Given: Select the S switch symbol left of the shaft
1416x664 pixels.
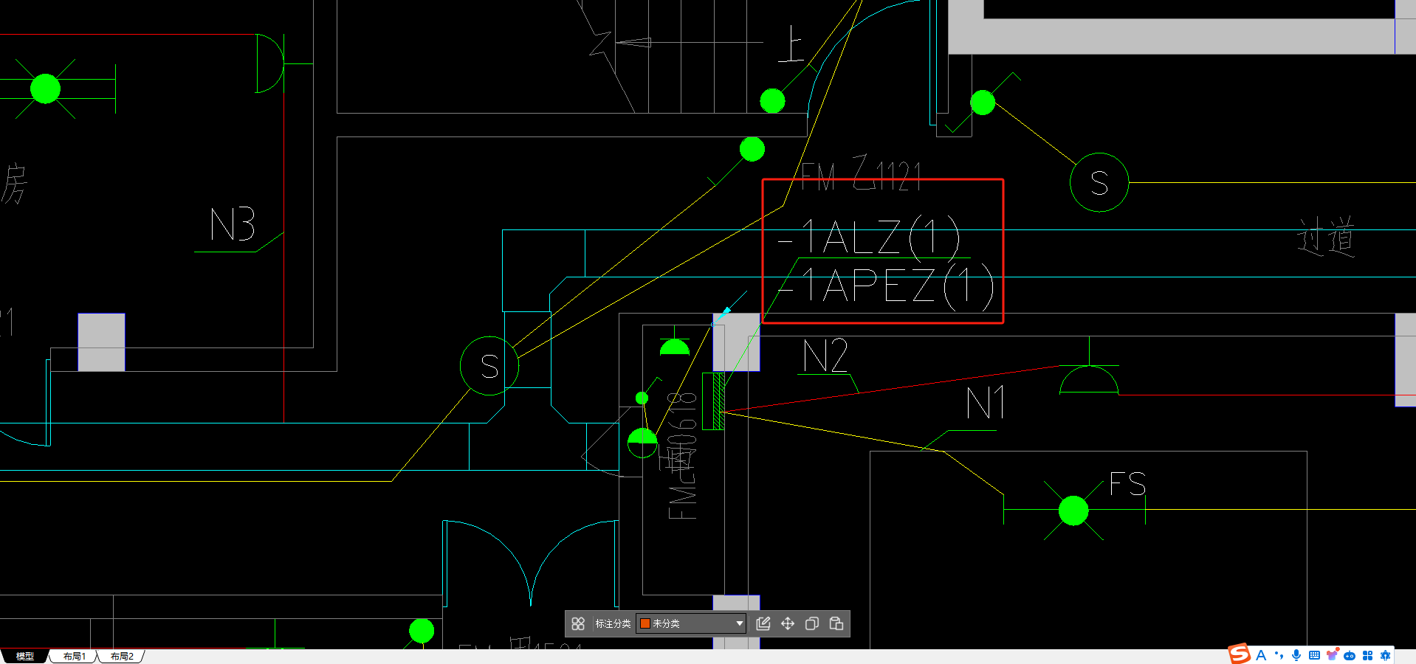Looking at the screenshot, I should pos(489,366).
